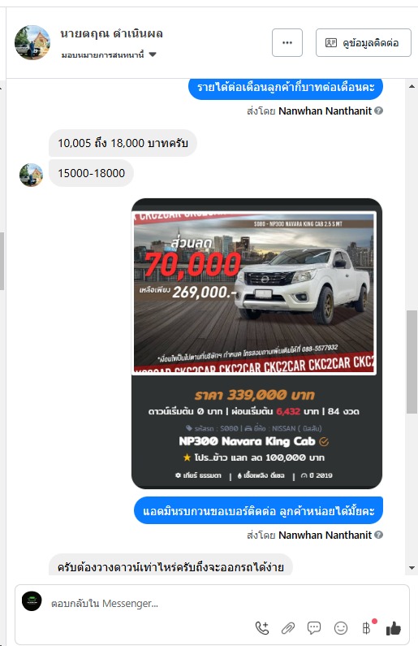This screenshot has height=646, width=418.
Task: Click the customer profile picture in header
Action: (32, 42)
